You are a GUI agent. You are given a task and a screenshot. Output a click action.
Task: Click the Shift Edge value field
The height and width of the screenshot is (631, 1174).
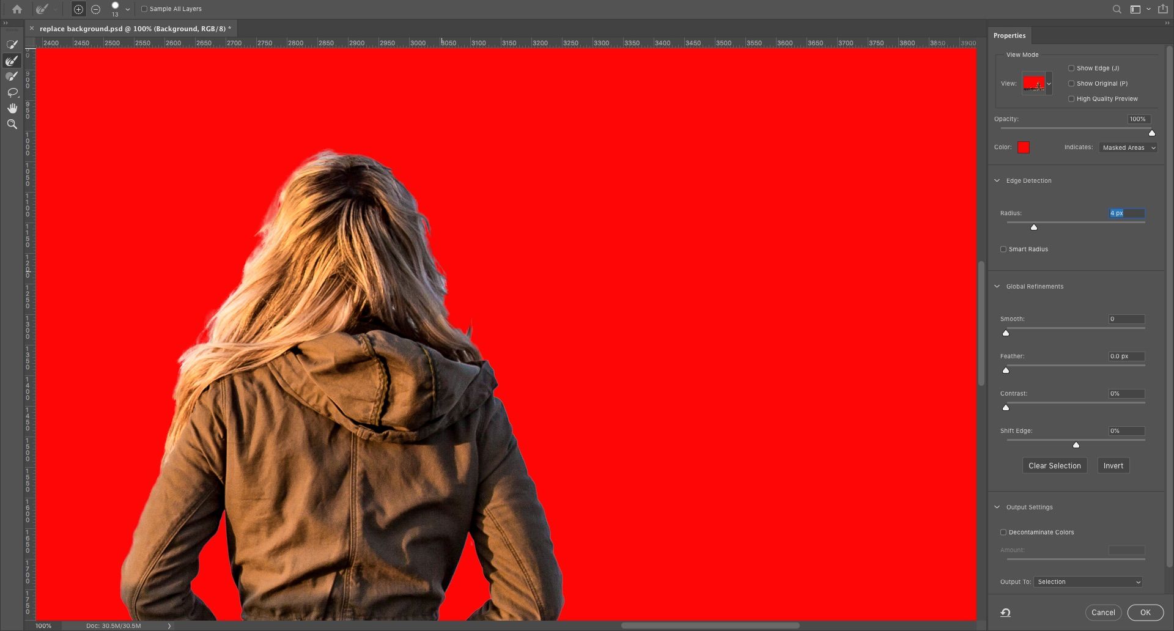coord(1127,431)
